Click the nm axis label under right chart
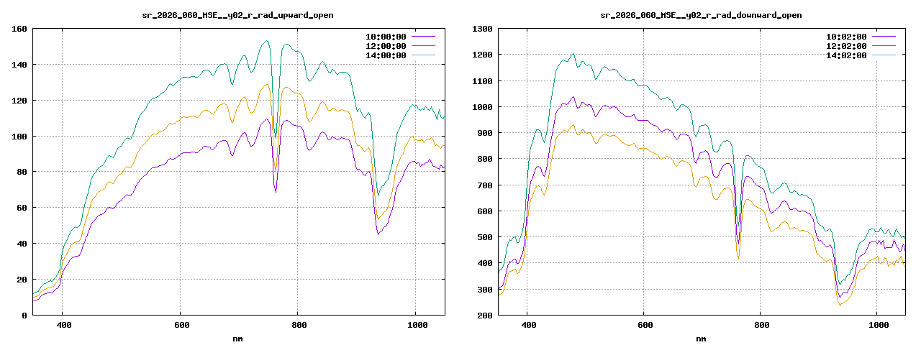921x345 pixels. tap(701, 338)
